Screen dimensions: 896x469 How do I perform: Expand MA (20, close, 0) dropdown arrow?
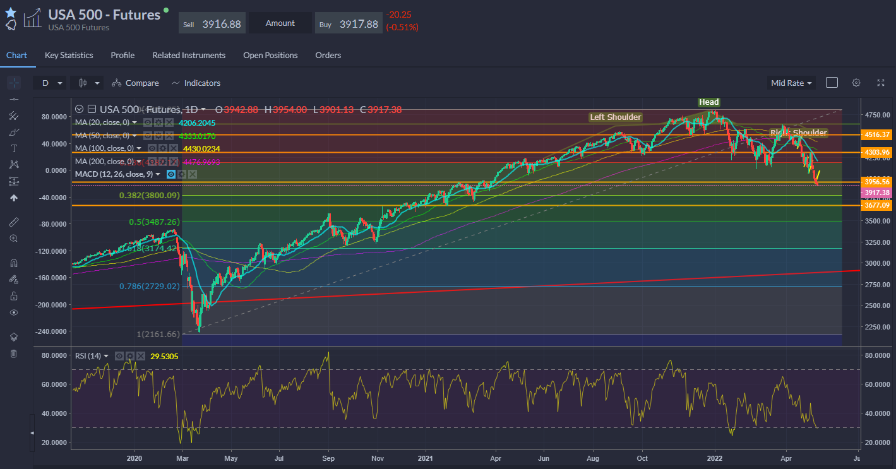click(134, 122)
